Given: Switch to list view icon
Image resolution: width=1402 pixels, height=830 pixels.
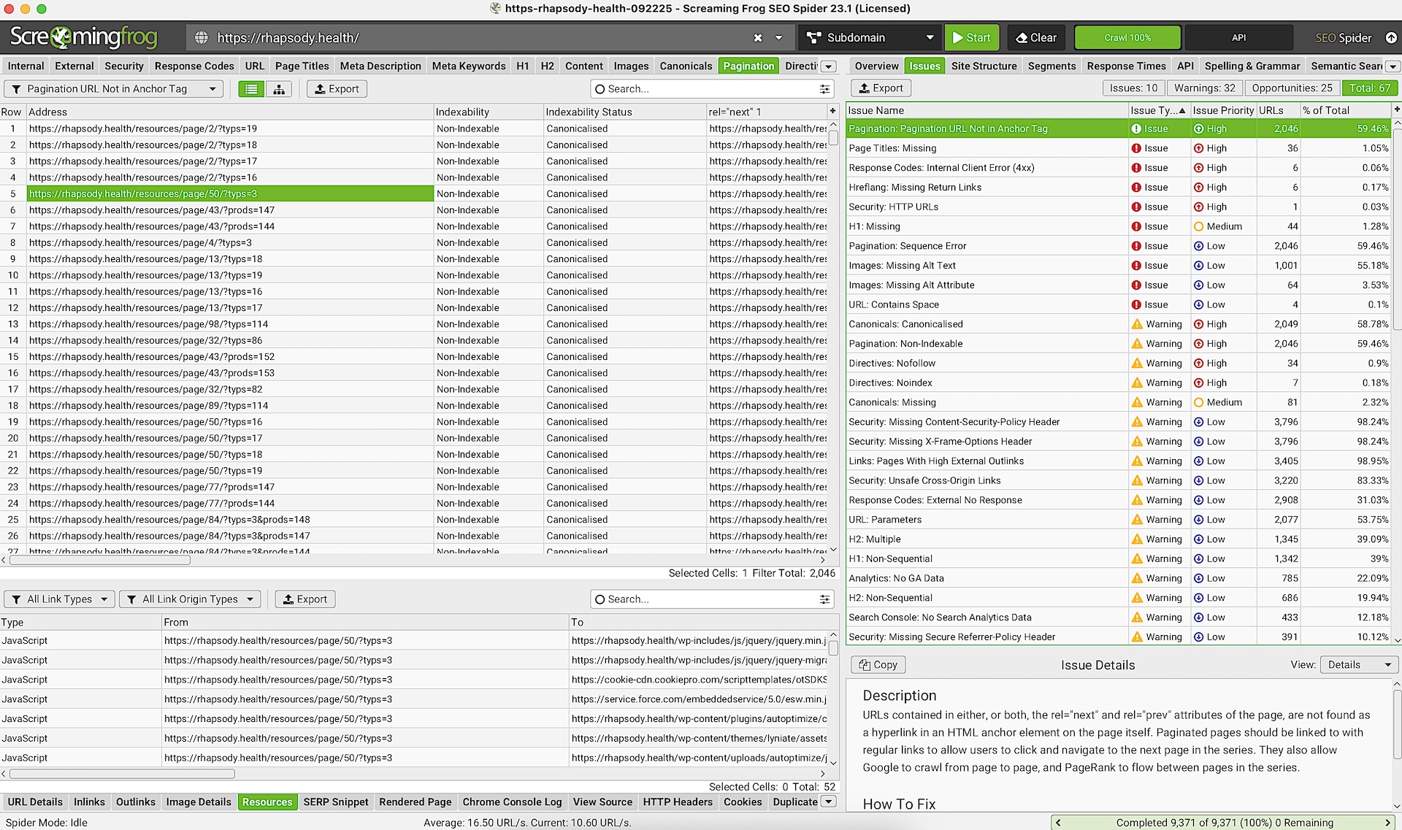Looking at the screenshot, I should 251,89.
